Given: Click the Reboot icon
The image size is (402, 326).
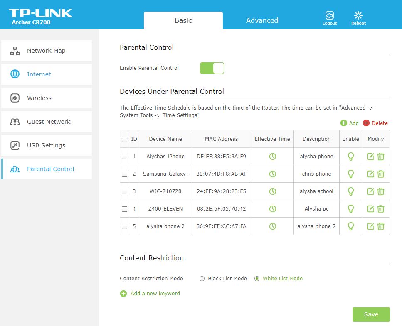Looking at the screenshot, I should tap(358, 16).
